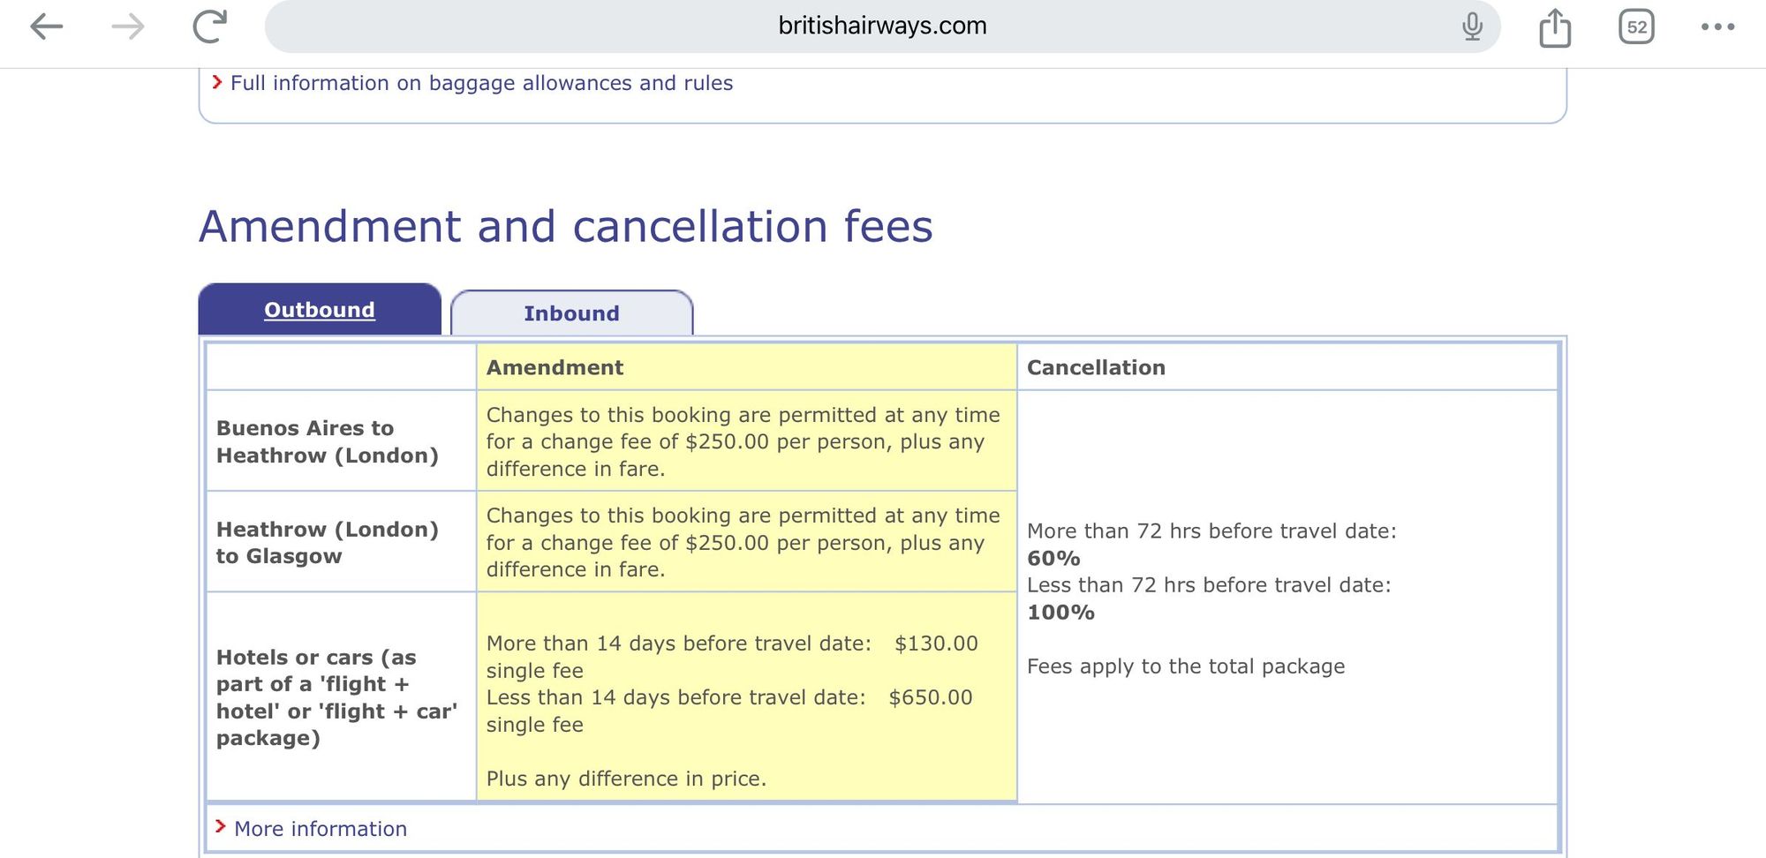Open full baggage allowances and rules link
This screenshot has width=1766, height=858.
(481, 83)
